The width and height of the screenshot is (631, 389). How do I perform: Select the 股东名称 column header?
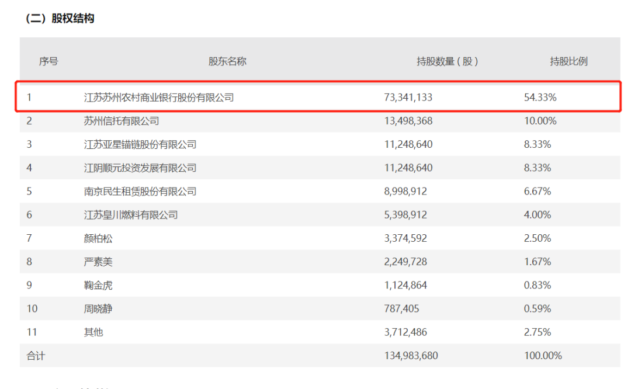click(x=227, y=61)
